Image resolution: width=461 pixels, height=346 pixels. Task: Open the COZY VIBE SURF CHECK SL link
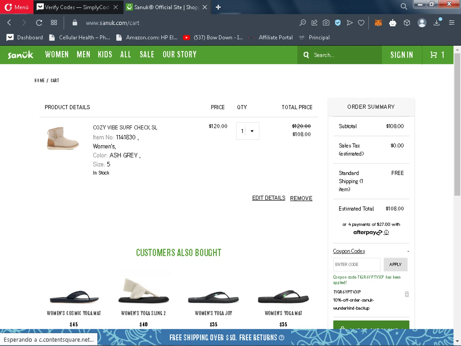(x=125, y=127)
